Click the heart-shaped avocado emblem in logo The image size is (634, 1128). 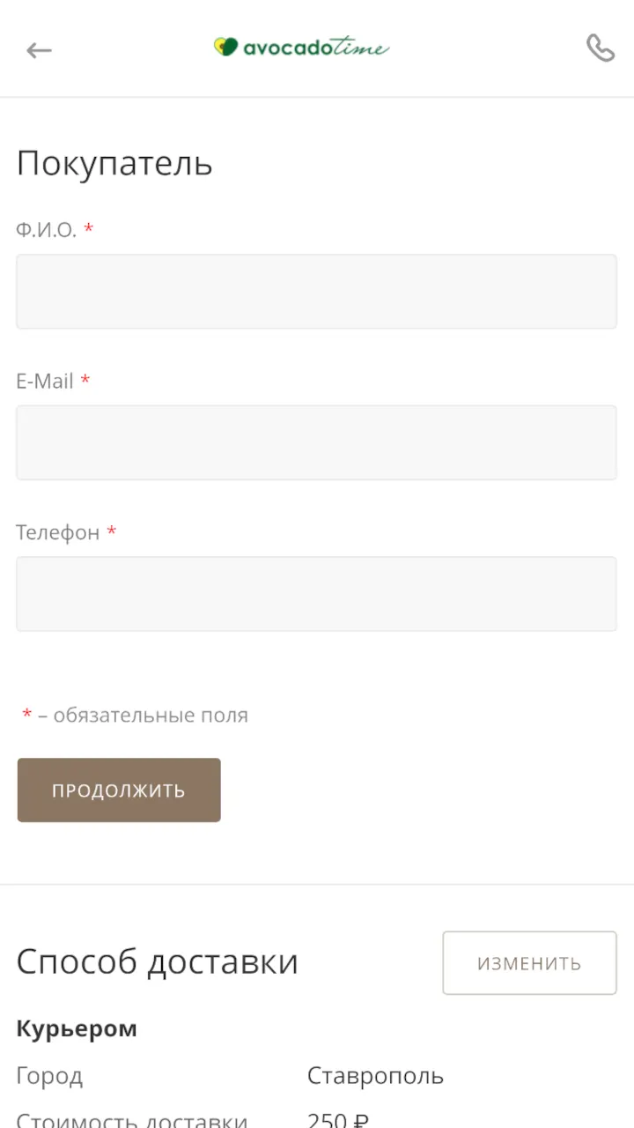[x=226, y=47]
